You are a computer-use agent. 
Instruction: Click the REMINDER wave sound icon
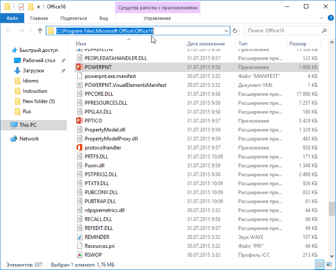[x=80, y=237]
